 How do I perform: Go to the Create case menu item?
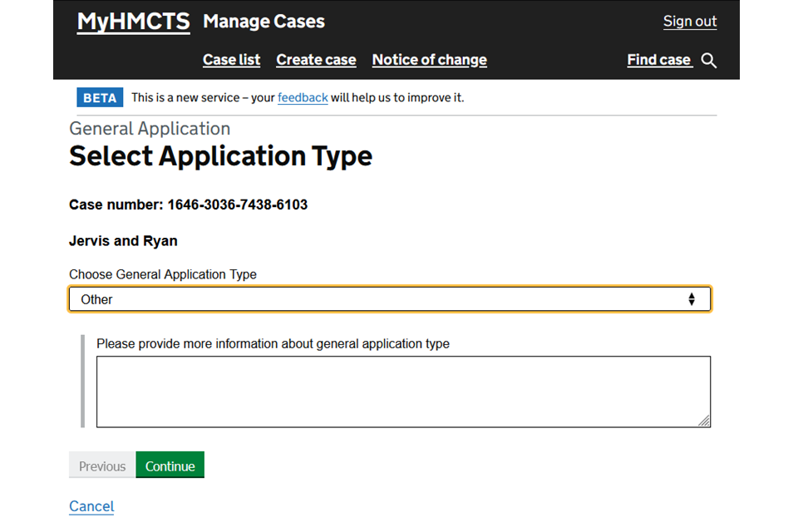316,60
